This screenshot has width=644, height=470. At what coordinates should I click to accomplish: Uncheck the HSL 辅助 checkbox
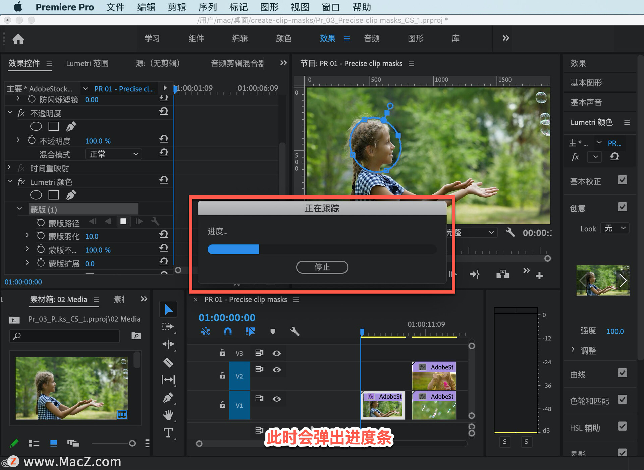point(622,426)
